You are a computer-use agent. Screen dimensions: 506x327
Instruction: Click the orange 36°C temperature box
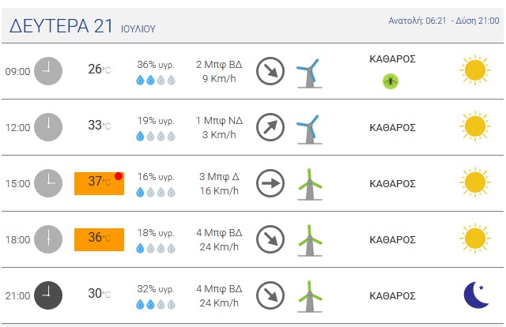pyautogui.click(x=99, y=239)
